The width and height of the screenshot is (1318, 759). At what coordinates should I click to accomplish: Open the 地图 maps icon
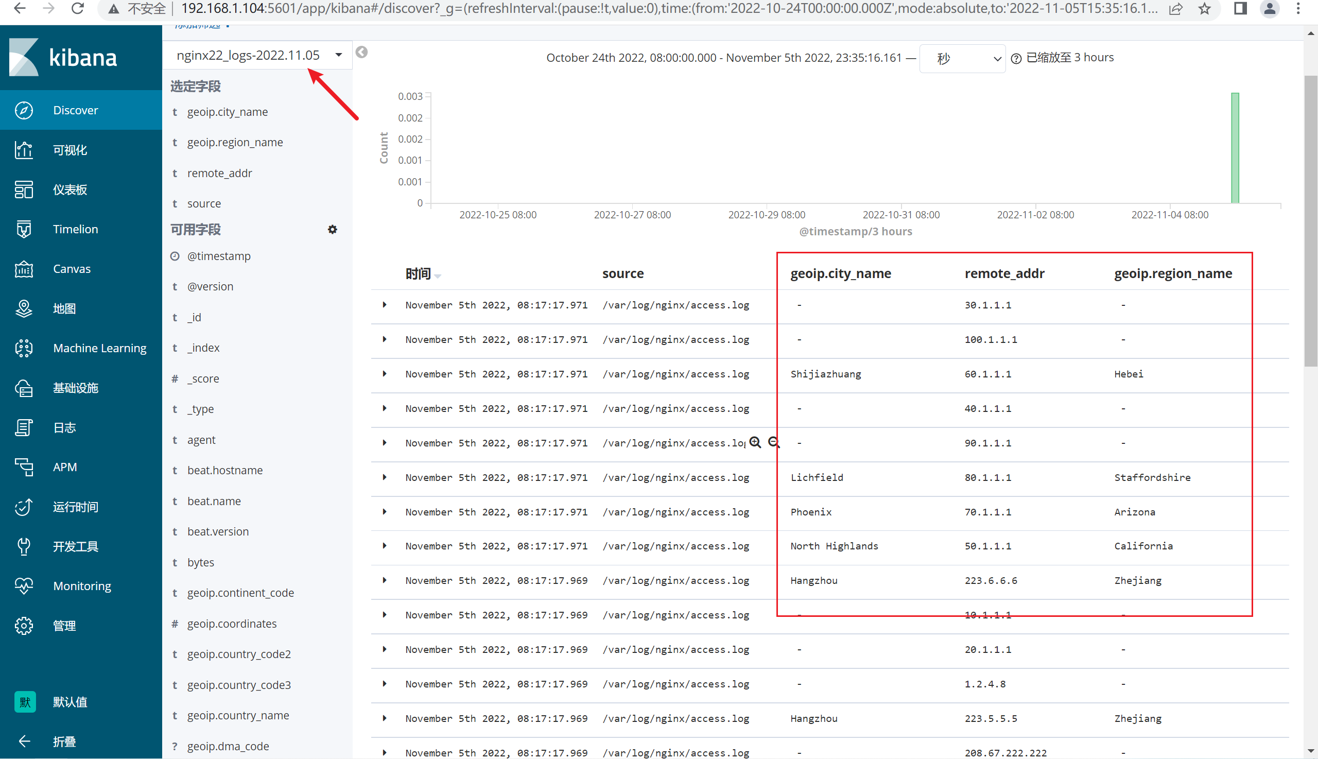24,308
